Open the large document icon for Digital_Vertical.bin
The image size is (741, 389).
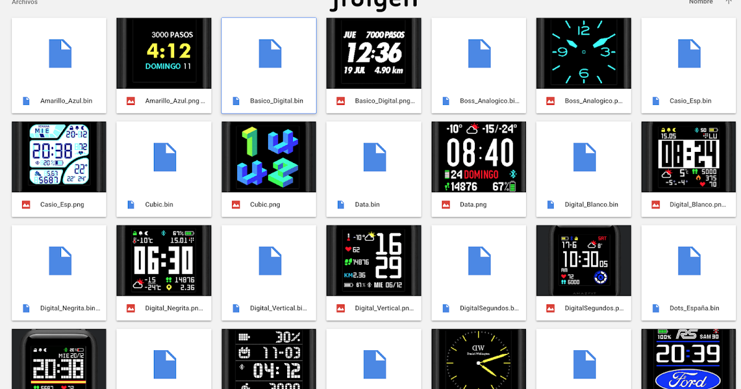[x=270, y=261]
